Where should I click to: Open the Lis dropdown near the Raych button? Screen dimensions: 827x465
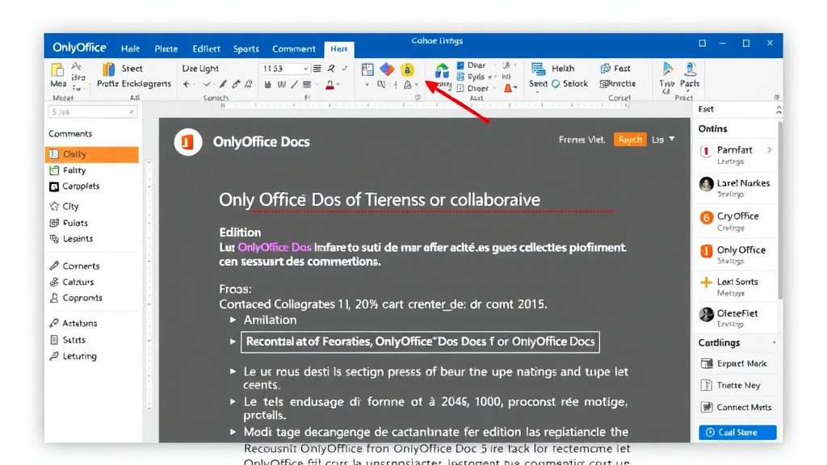point(663,139)
